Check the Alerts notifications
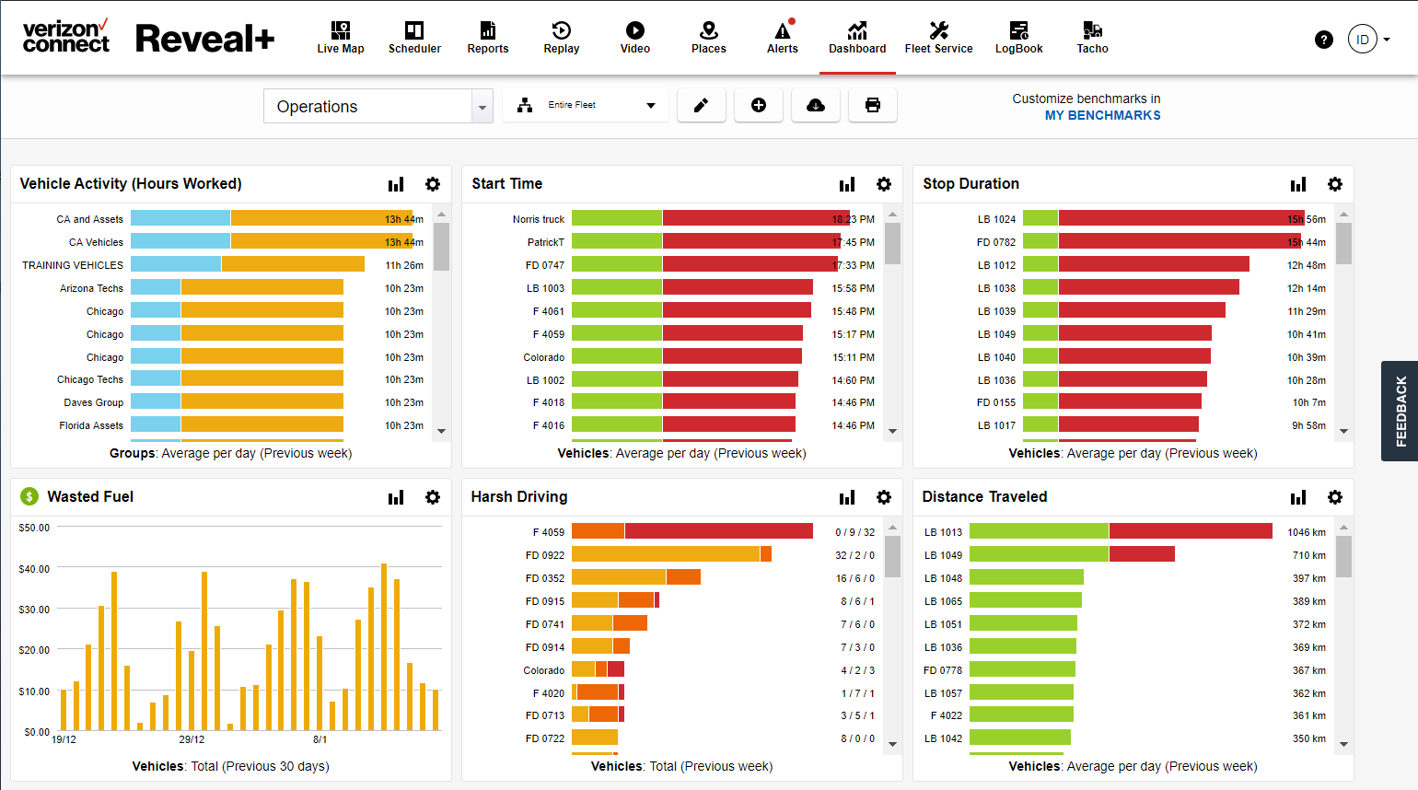Screen dimensions: 1418x790 (x=782, y=37)
